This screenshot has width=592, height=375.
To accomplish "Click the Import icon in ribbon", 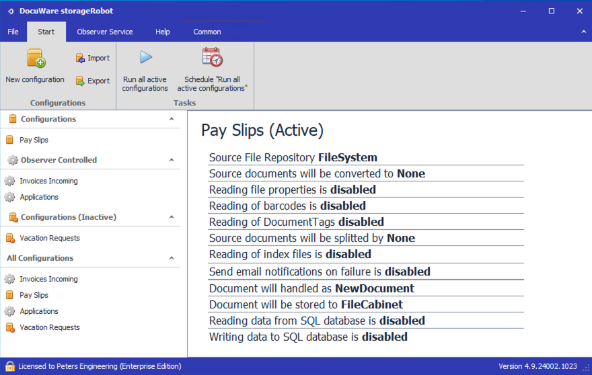I will (x=79, y=58).
